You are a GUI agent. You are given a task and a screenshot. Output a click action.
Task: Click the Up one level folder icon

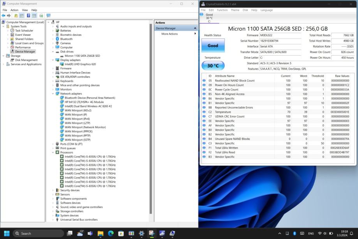pos(16,16)
